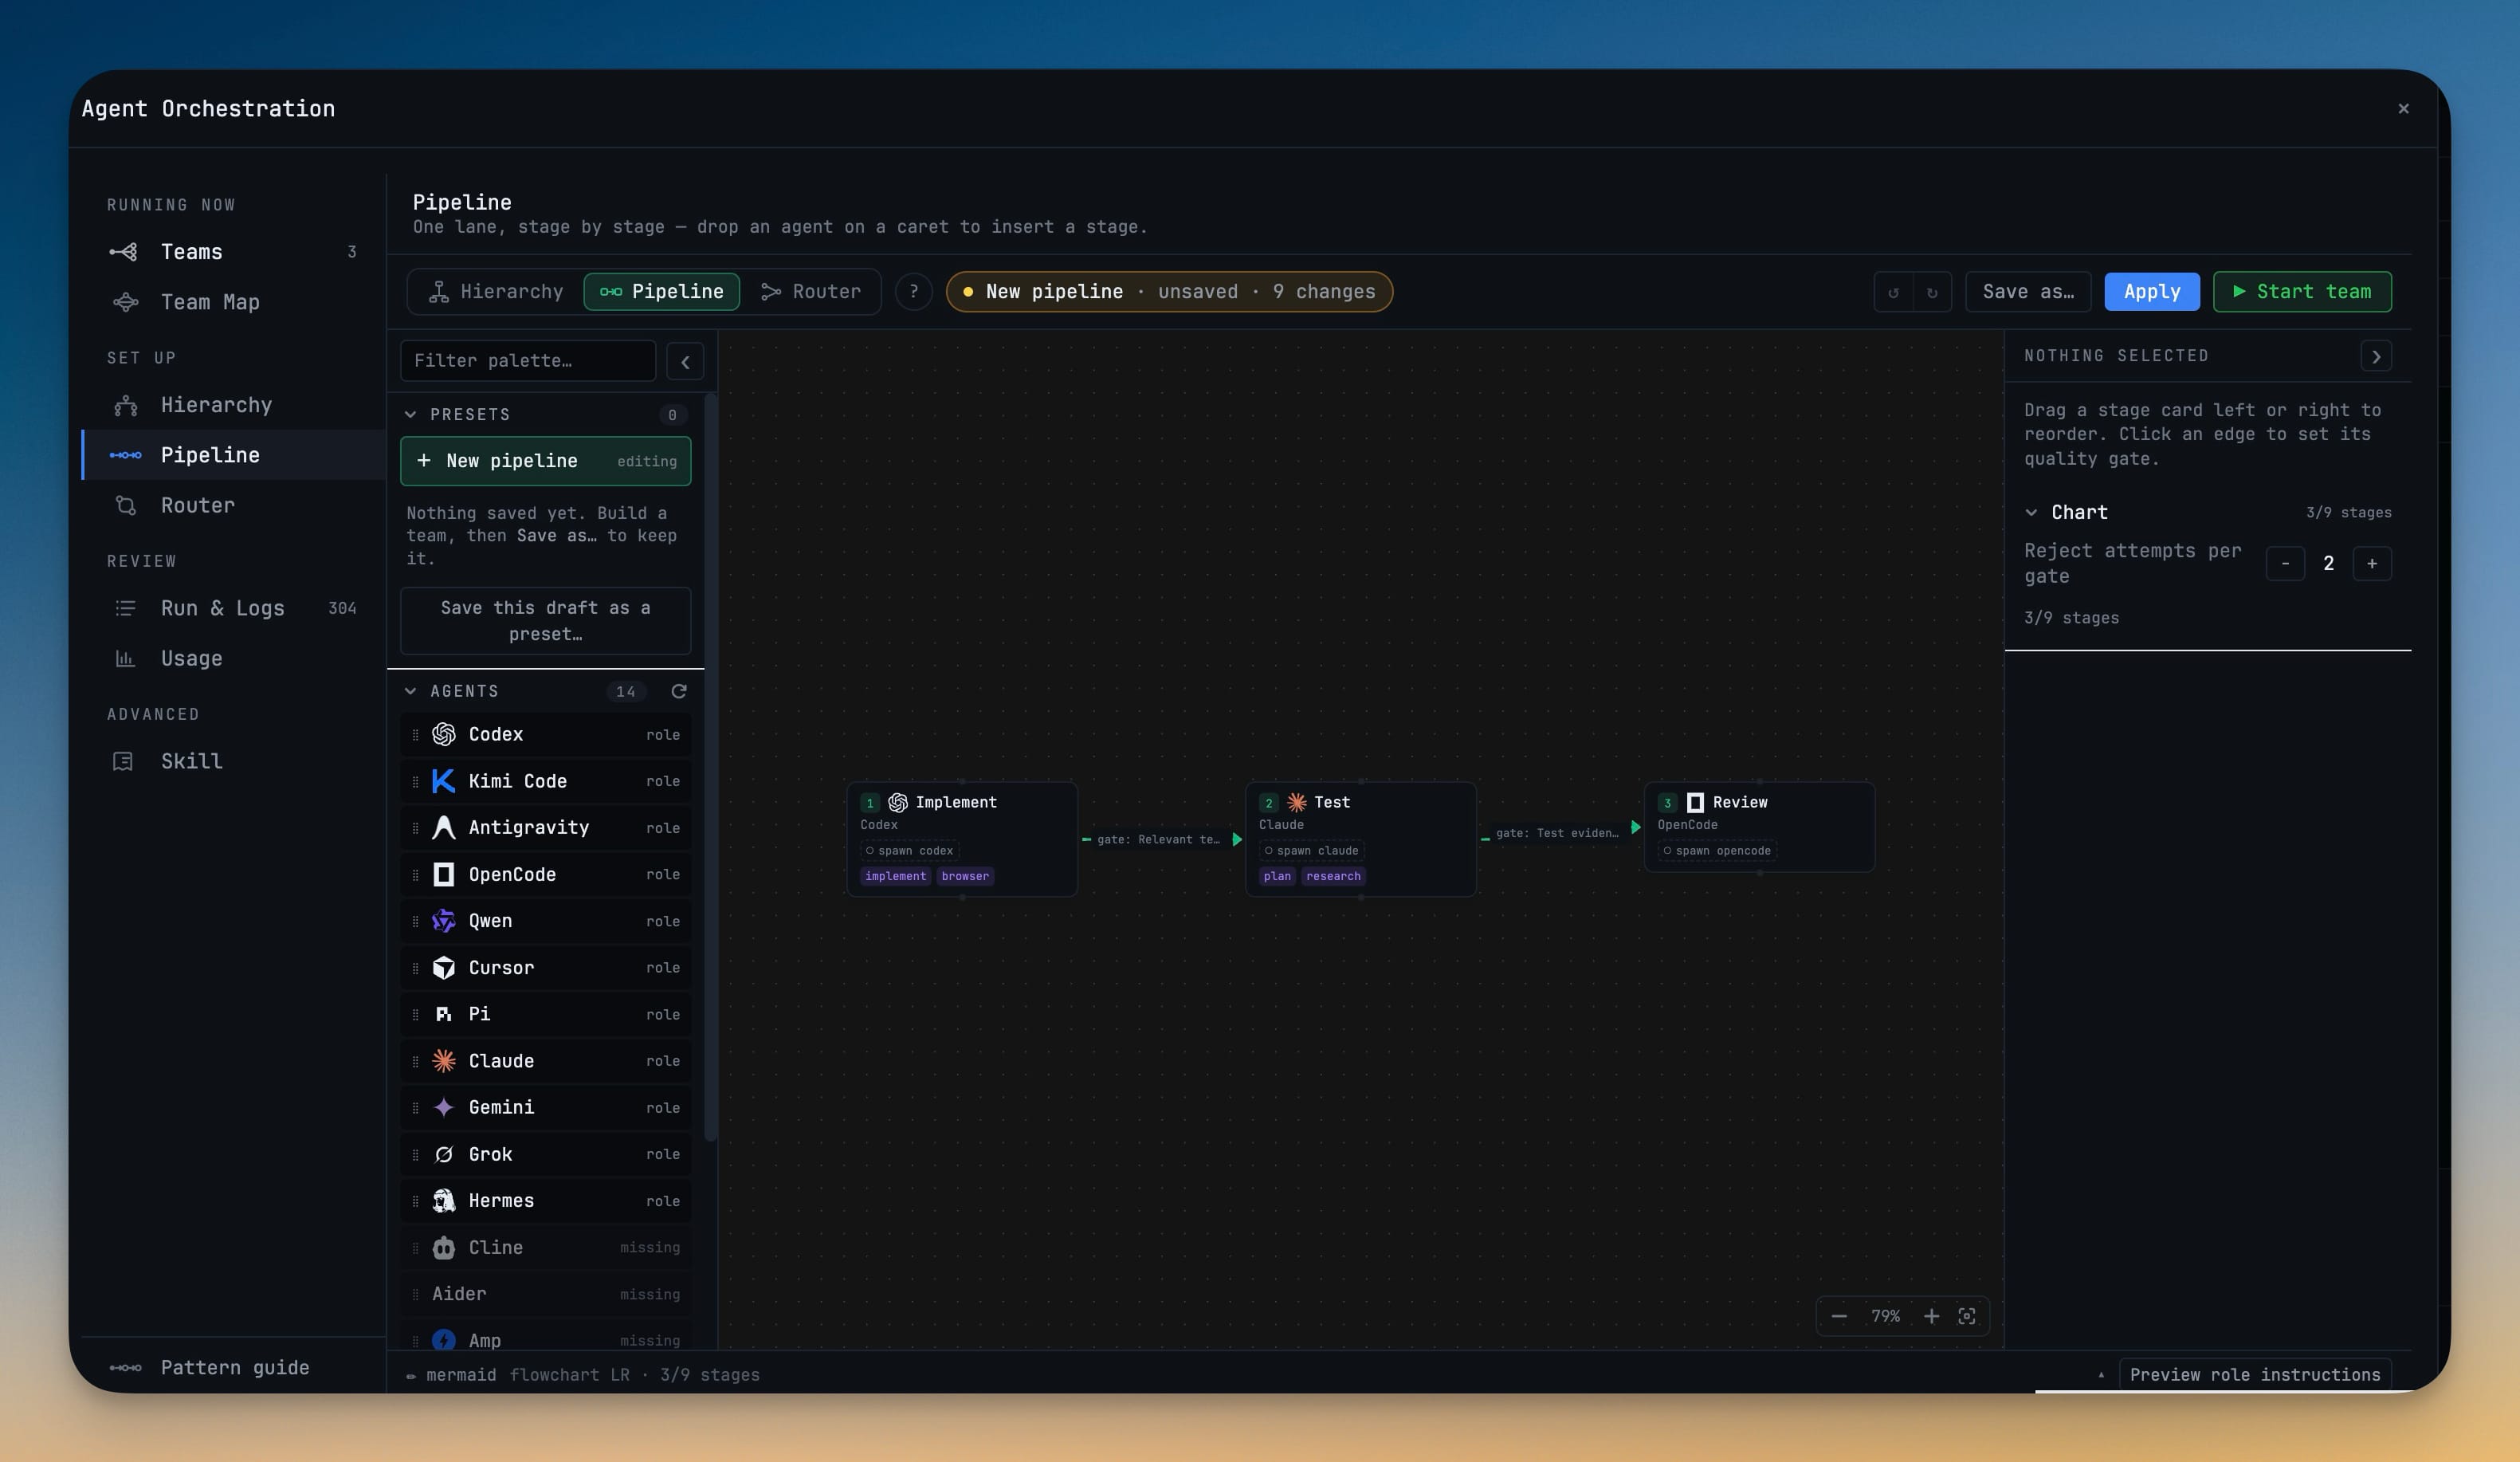Click the Teams sidebar icon
Screen dimensions: 2520x1462
click(x=123, y=252)
